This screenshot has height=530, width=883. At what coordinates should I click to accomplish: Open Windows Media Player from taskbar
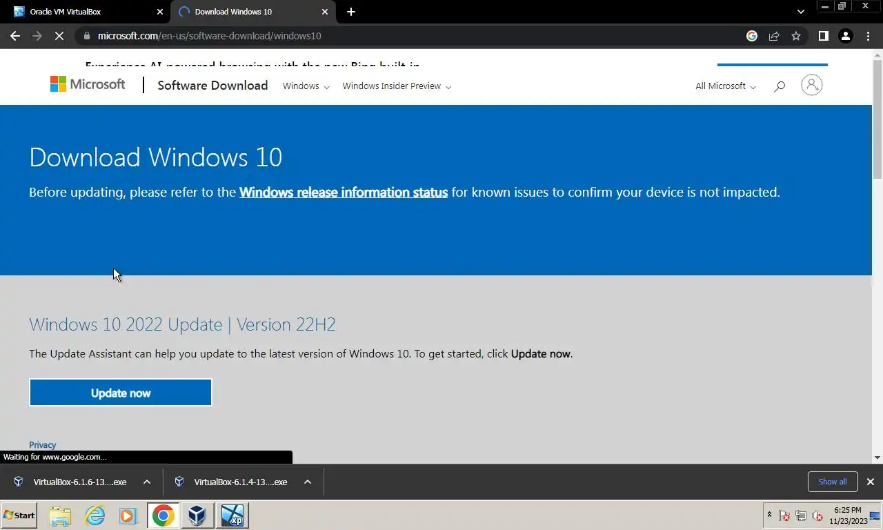click(128, 516)
